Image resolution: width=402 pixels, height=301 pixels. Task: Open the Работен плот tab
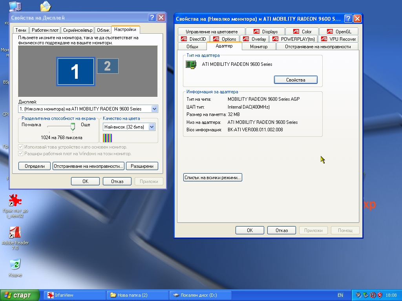pos(45,30)
